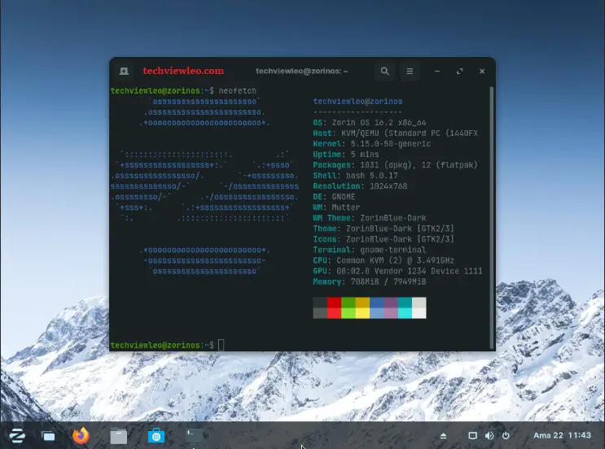Viewport: 605px width, 449px height.
Task: Open Files manager from taskbar
Action: click(118, 436)
